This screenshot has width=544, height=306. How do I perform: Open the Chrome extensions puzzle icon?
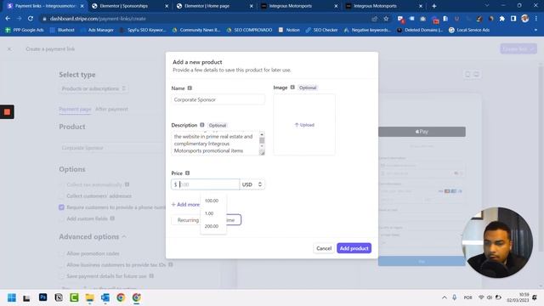tap(502, 19)
